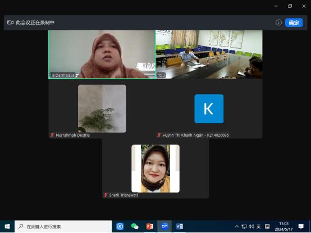
Task: Select the blue K avatar tile
Action: 209,109
